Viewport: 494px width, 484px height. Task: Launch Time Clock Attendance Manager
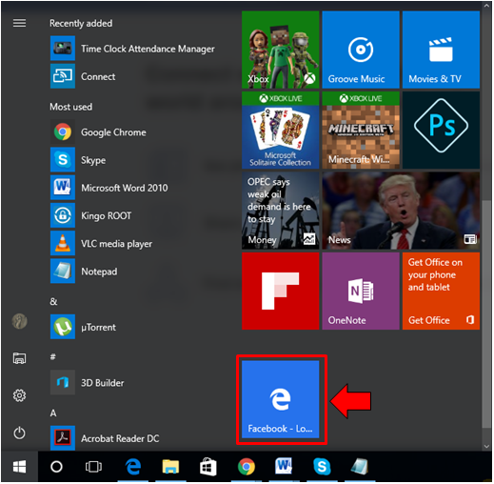pyautogui.click(x=132, y=49)
